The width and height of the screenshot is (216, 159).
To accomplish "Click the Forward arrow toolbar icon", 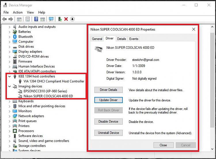I will point(11,19).
